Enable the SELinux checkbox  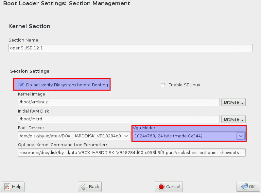(163, 85)
